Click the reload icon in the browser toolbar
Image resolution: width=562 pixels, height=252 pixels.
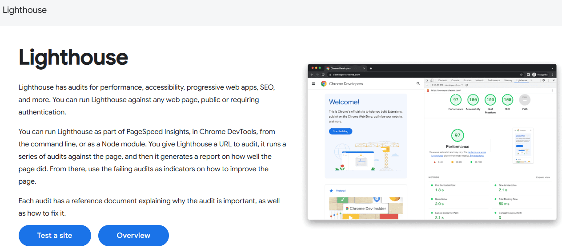pos(323,75)
